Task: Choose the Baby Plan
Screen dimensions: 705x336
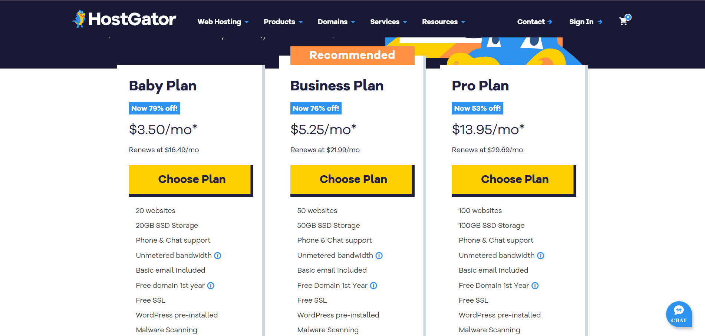Action: [x=191, y=180]
